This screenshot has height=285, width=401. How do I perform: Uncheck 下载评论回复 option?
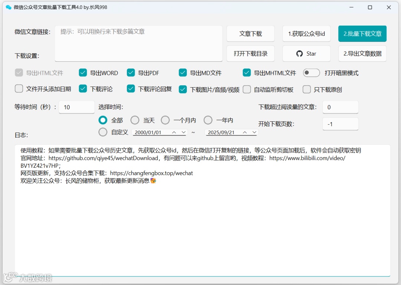pos(131,89)
